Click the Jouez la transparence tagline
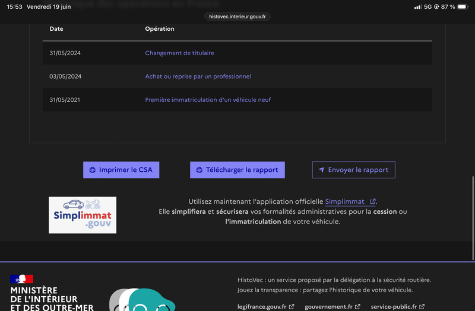 pyautogui.click(x=325, y=290)
